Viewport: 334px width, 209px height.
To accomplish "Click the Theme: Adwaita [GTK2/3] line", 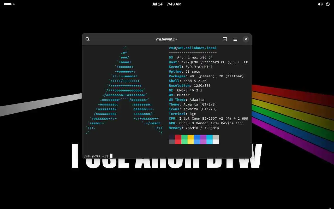I will coord(193,104).
